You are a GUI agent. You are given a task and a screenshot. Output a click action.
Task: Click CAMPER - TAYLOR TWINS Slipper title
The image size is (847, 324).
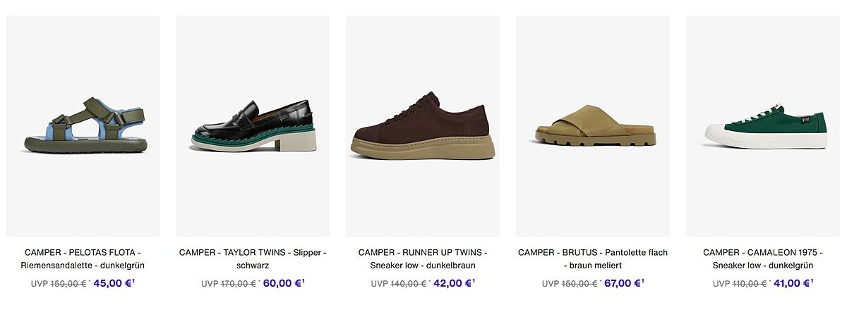pyautogui.click(x=253, y=258)
